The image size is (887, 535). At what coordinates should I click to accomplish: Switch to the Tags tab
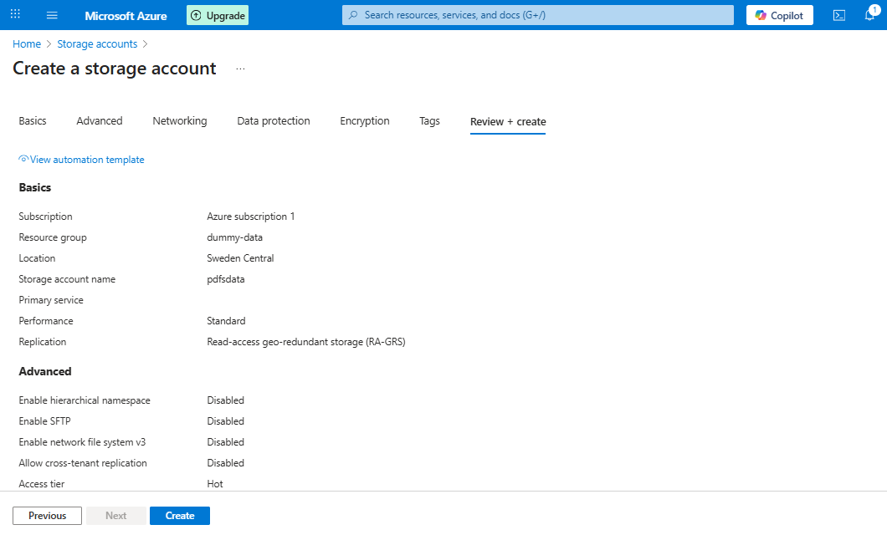click(x=429, y=120)
